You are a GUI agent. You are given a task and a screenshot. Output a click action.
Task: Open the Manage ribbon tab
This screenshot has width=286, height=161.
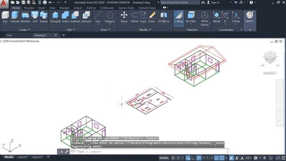pos(64,8)
